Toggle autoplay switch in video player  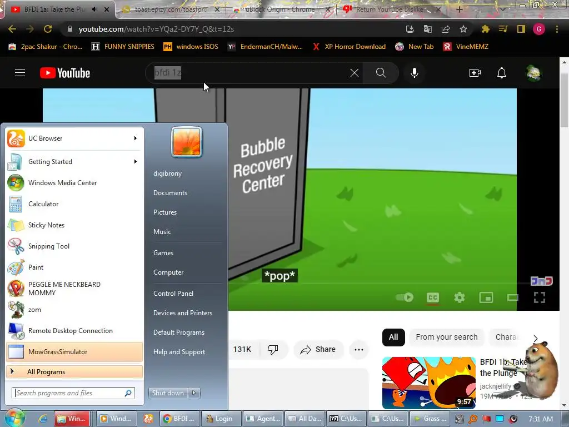click(405, 297)
